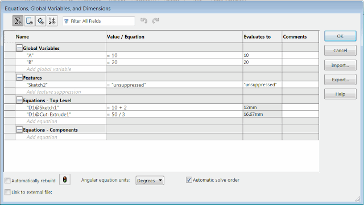Click the dialog resize grip corner
Screen dimensions: 364x205
[358, 199]
